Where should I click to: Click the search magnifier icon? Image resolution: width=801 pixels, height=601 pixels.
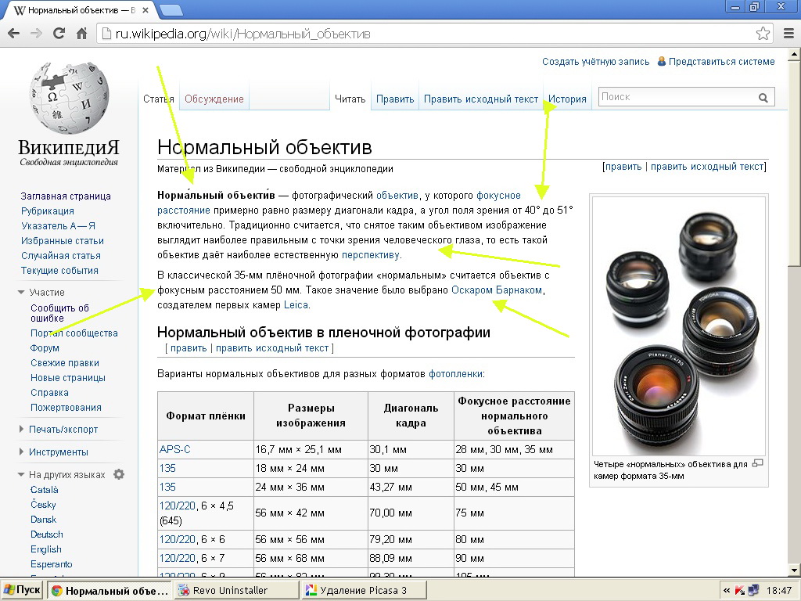pyautogui.click(x=763, y=98)
